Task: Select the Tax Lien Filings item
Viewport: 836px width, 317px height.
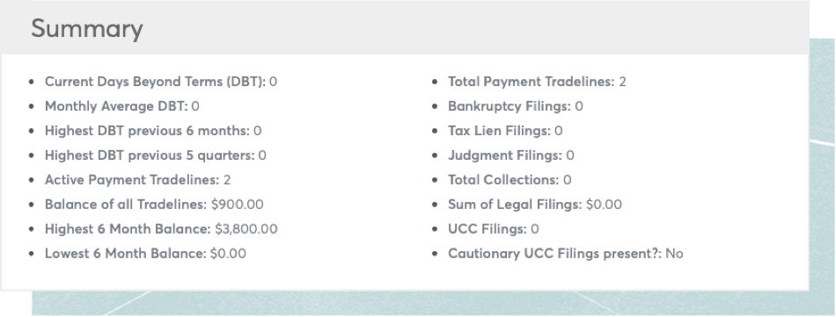Action: pyautogui.click(x=505, y=131)
